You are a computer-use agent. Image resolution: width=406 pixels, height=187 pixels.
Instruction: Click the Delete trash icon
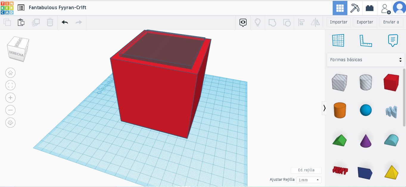coord(50,22)
